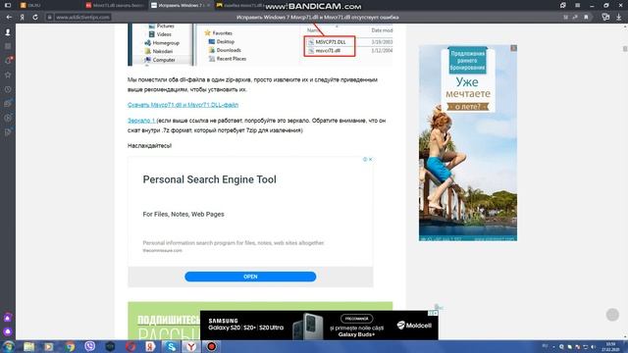This screenshot has height=353, width=628.
Task: Open Viber from the taskbar
Action: pos(90,346)
